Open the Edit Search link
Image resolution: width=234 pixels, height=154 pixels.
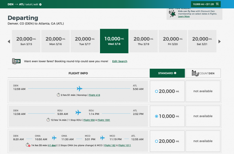(120, 61)
